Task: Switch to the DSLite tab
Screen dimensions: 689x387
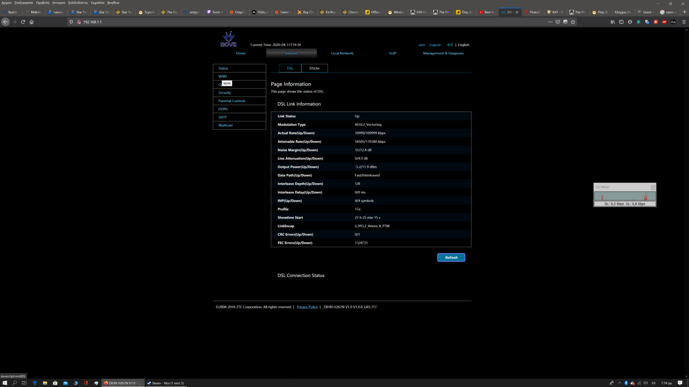Action: pyautogui.click(x=314, y=68)
